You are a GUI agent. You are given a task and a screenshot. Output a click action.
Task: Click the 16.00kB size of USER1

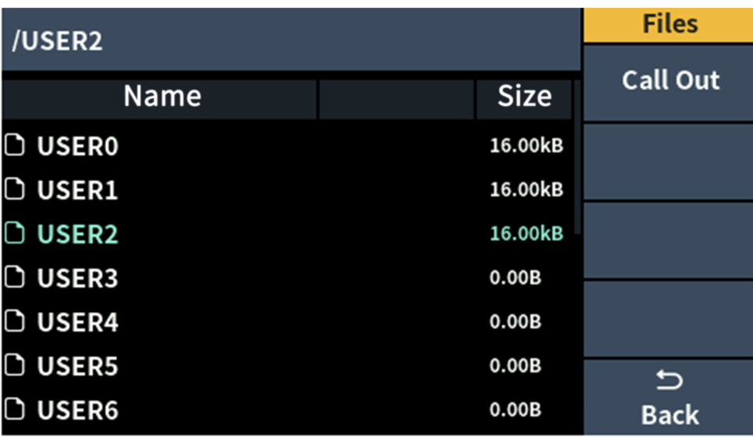pos(527,189)
